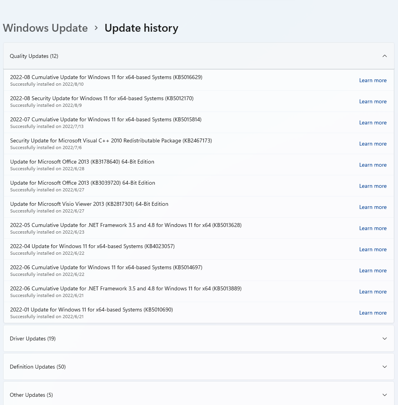
Task: Collapse the Quality Updates section chevron
Action: pos(384,56)
